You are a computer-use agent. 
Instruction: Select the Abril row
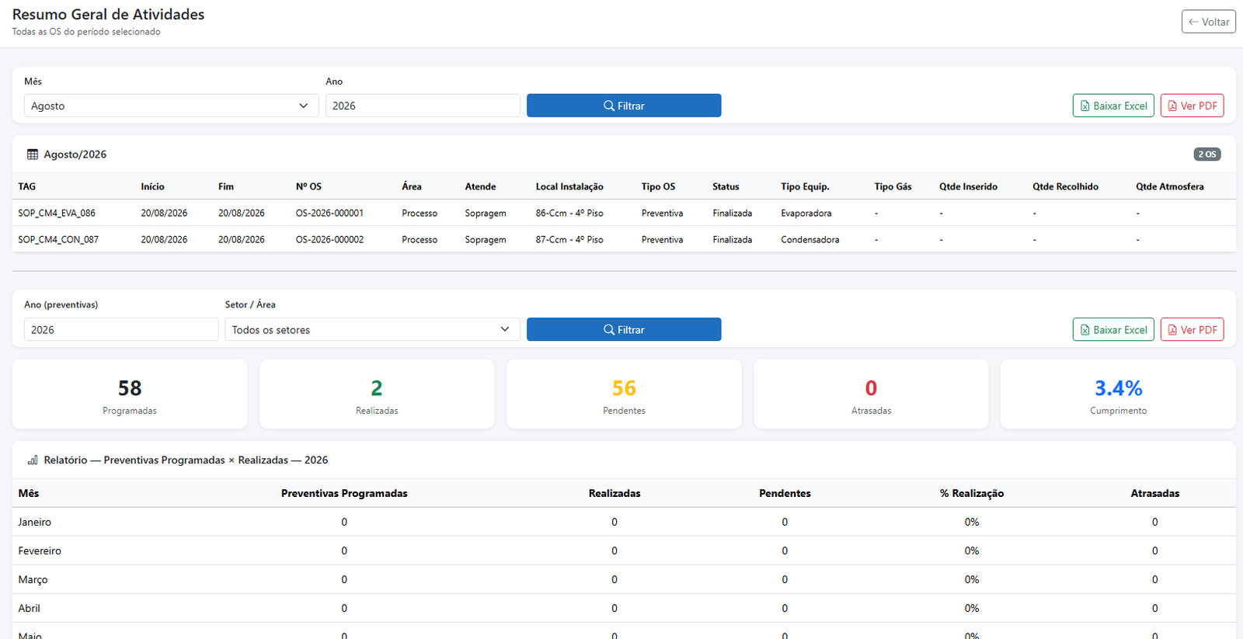click(624, 608)
